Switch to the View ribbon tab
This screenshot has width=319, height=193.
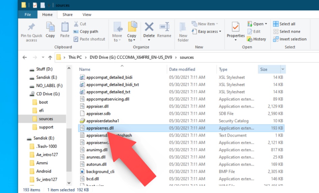click(x=87, y=14)
